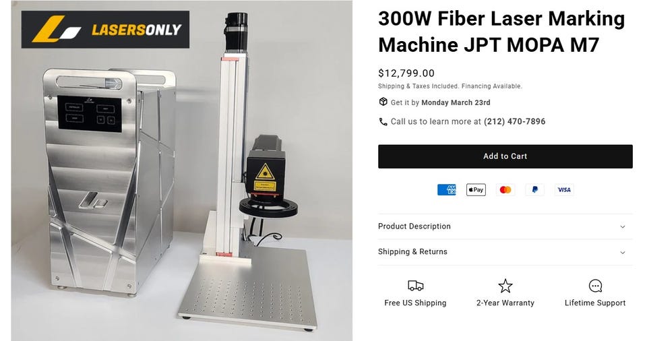Click the phone handset icon
The image size is (647, 341).
pos(383,122)
